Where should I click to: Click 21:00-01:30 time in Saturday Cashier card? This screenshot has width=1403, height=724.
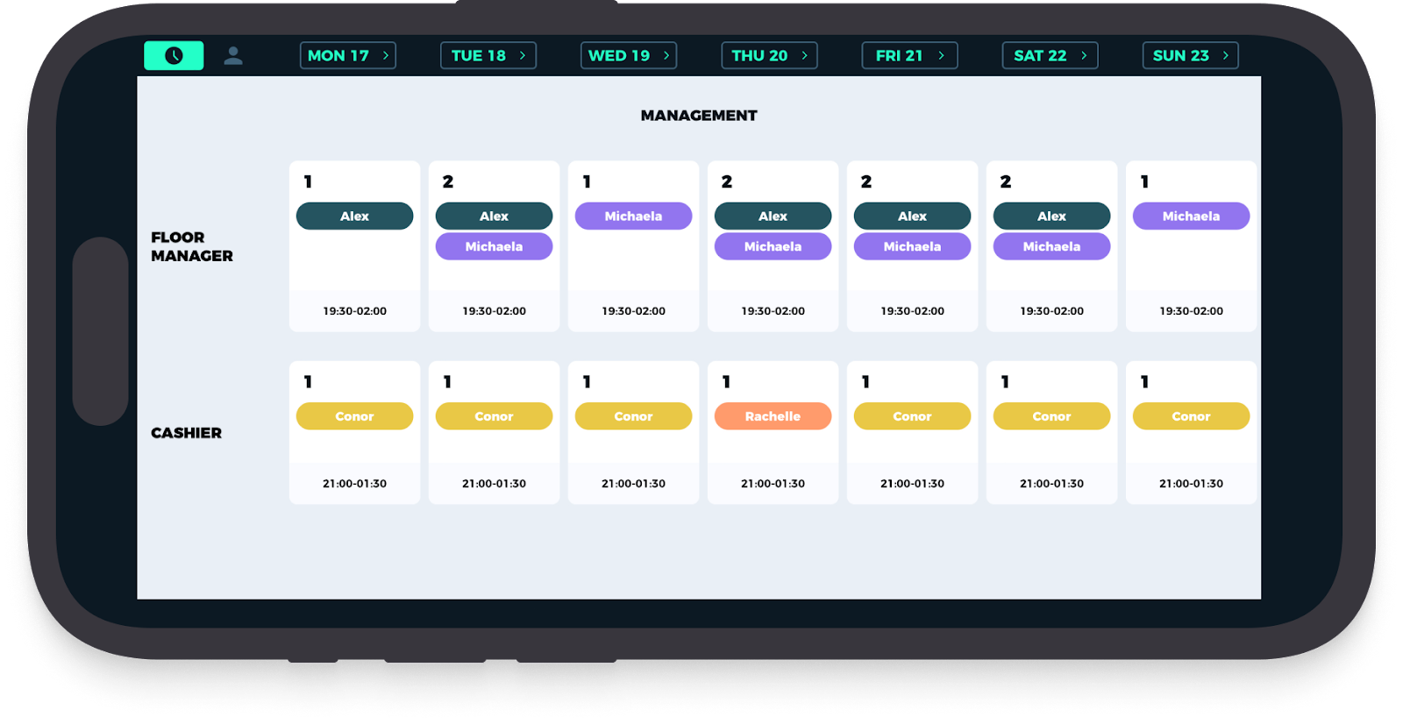[x=1051, y=484]
